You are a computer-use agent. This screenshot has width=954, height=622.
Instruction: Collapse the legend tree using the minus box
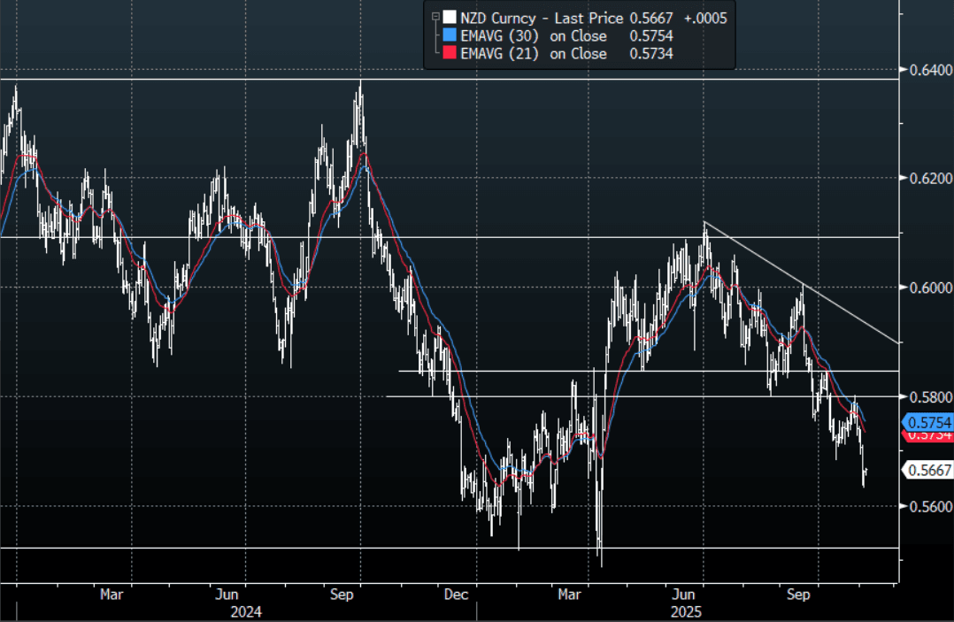(x=435, y=17)
